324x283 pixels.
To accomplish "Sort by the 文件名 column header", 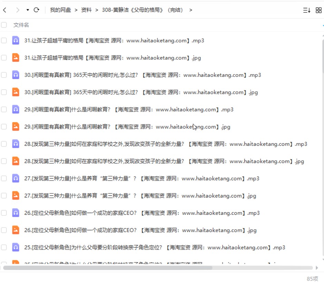I will (x=21, y=25).
